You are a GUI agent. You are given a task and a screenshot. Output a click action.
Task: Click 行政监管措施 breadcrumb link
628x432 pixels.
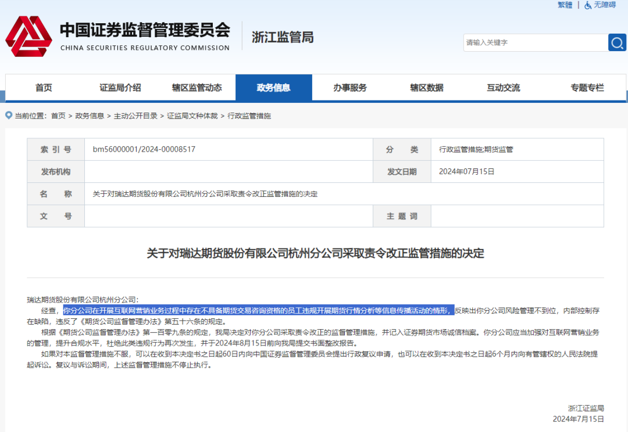249,116
